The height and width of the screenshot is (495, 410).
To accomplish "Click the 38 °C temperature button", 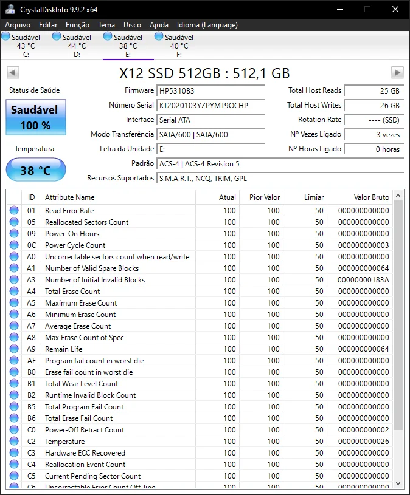I will coord(36,170).
